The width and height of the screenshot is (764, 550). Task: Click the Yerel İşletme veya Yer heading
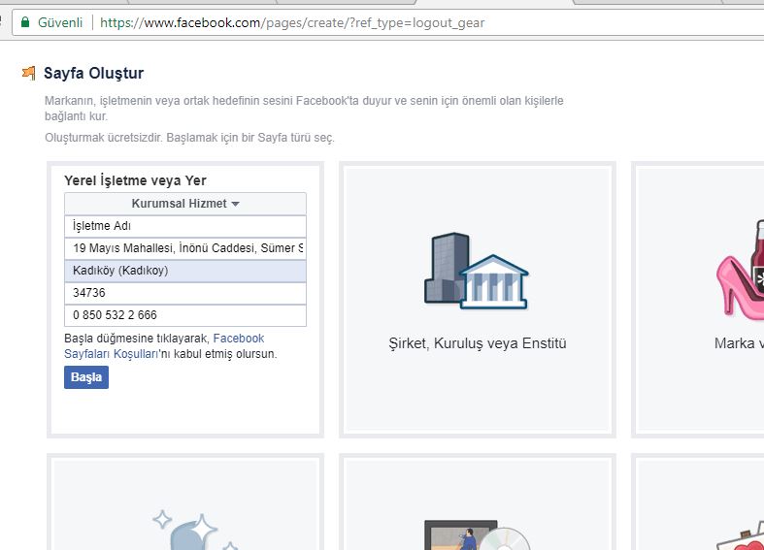coord(135,180)
